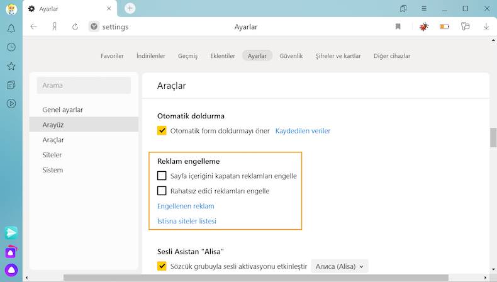Select Sistem in settings sidebar
497x282 pixels.
pos(52,170)
